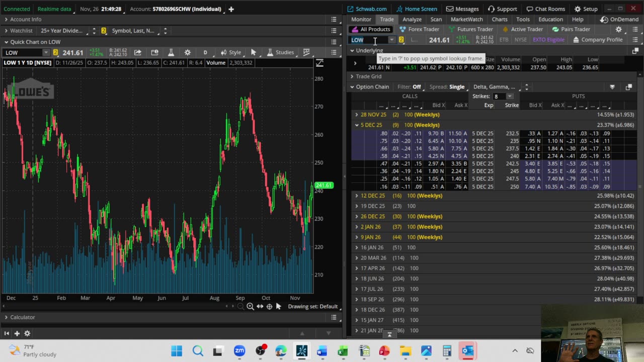Detach the Option Chain window icon
Viewport: 644px width, 362px height.
tap(628, 87)
